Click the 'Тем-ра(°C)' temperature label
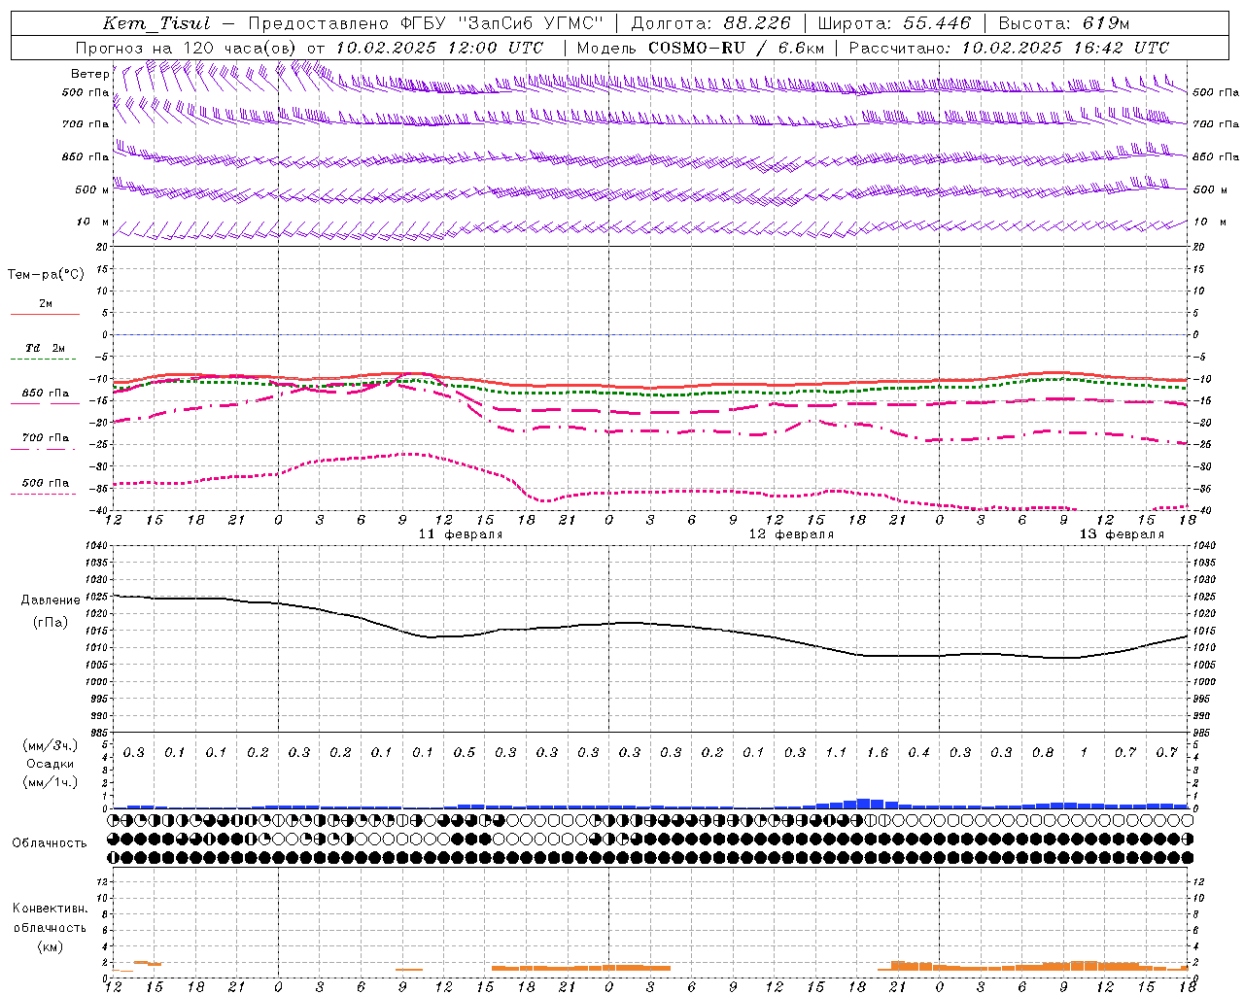 47,275
